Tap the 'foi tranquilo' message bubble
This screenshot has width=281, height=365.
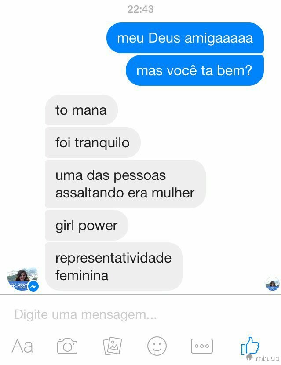pos(93,142)
